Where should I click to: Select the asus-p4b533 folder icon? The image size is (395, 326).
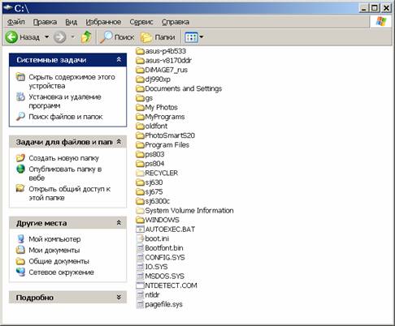140,51
